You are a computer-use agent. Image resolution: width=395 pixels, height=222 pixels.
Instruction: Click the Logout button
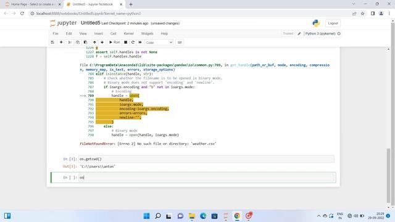point(333,23)
